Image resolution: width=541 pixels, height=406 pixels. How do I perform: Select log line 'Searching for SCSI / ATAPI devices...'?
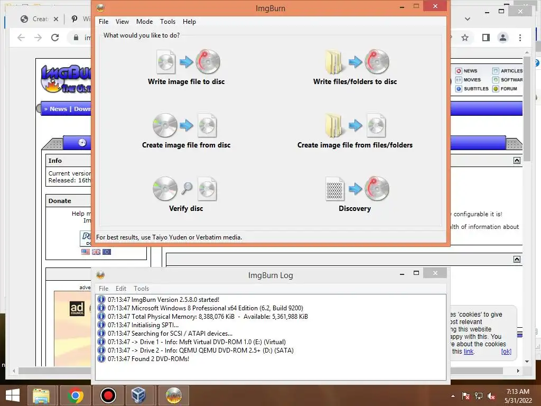point(170,334)
